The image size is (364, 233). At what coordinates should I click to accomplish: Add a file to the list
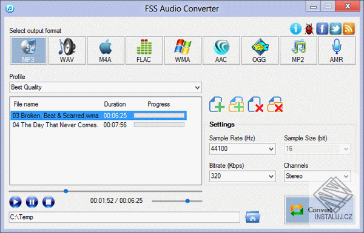pos(217,105)
